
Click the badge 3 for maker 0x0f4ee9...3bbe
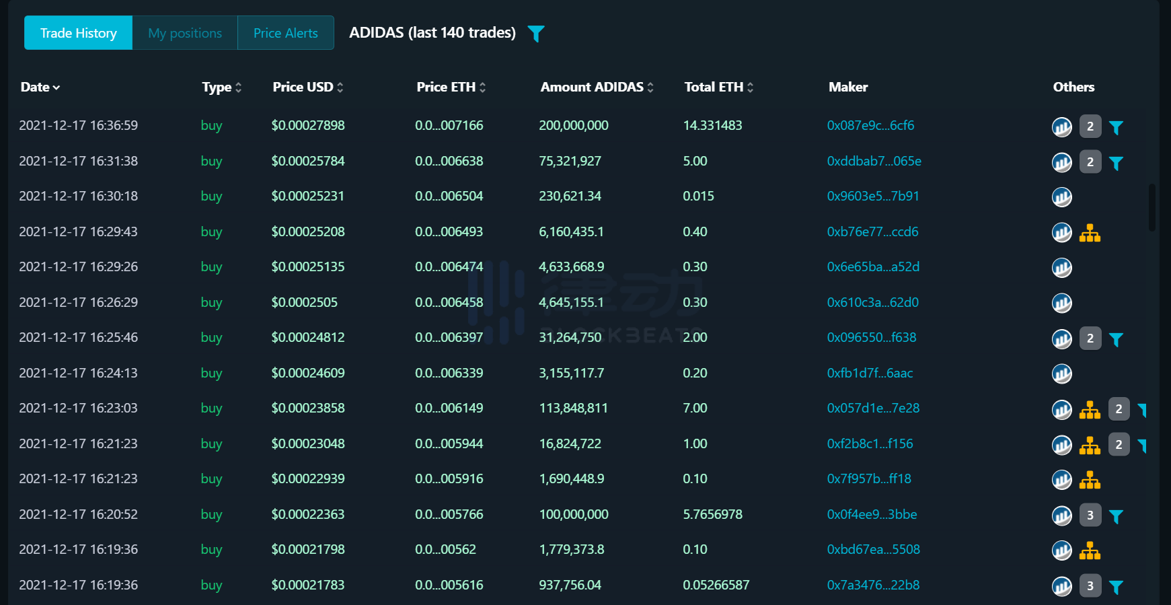1090,515
